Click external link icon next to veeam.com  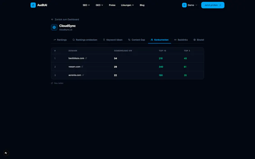point(82,67)
